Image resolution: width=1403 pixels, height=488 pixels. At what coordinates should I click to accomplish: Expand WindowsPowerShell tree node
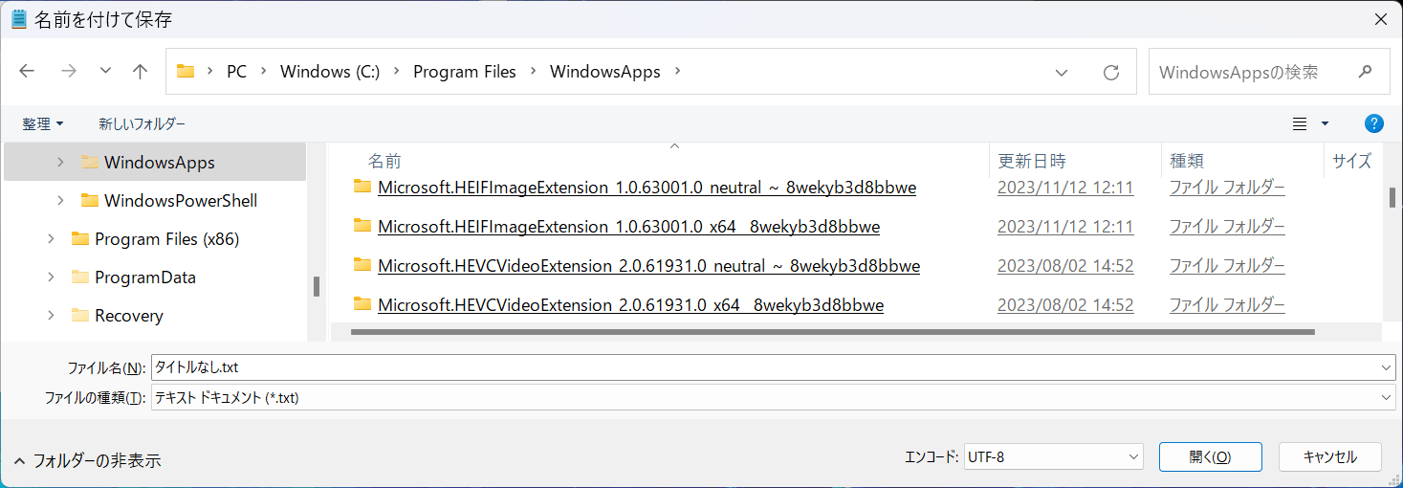coord(60,201)
